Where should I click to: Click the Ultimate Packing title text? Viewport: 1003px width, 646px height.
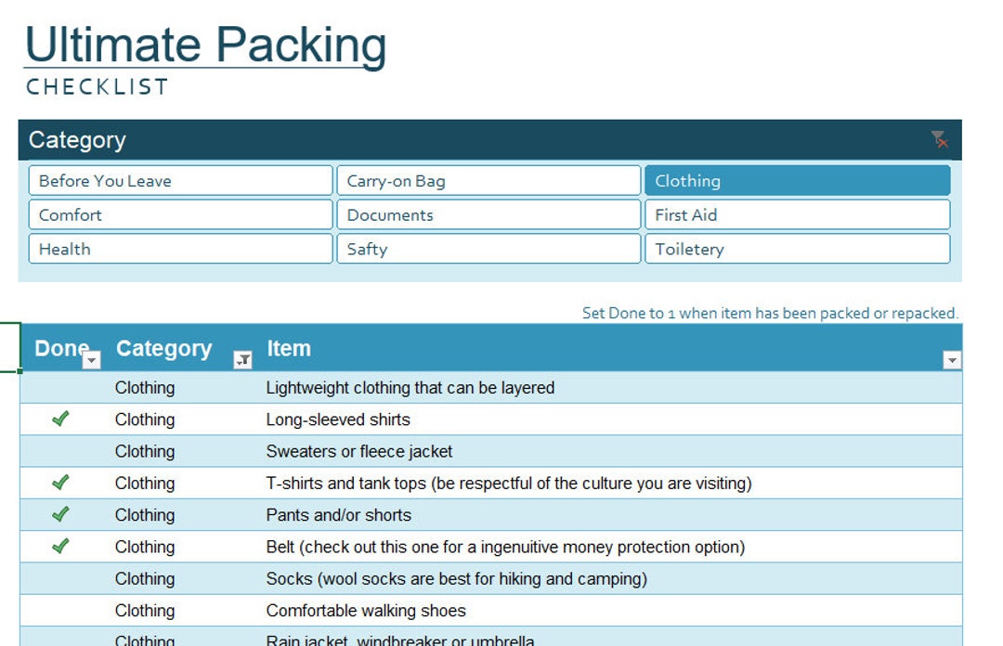point(206,45)
